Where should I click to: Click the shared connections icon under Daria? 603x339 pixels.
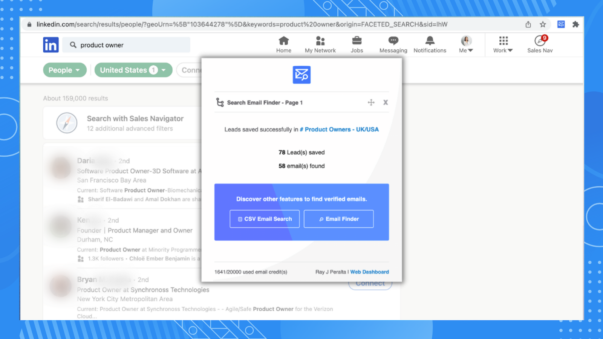point(81,199)
